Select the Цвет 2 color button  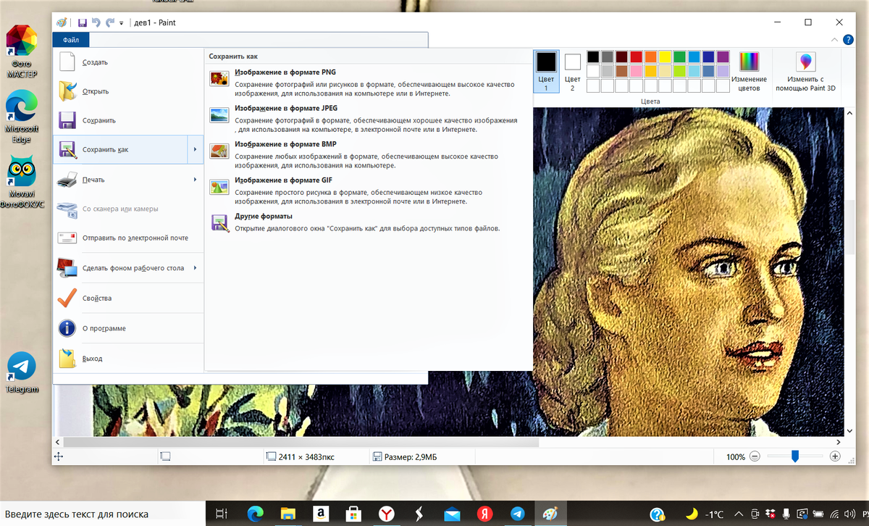(x=573, y=71)
